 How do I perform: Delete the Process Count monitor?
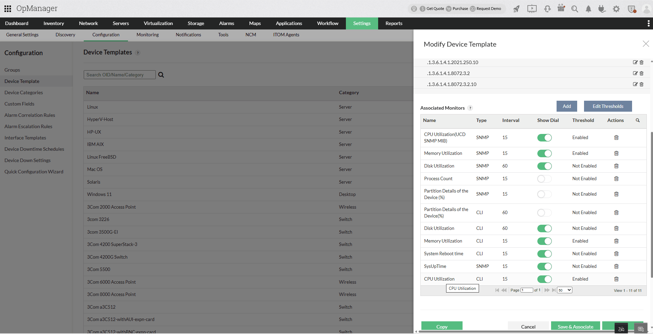(616, 178)
